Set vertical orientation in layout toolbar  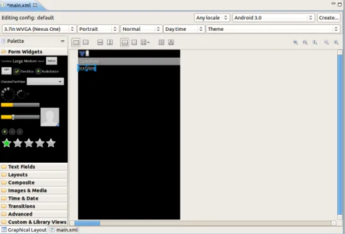86,42
